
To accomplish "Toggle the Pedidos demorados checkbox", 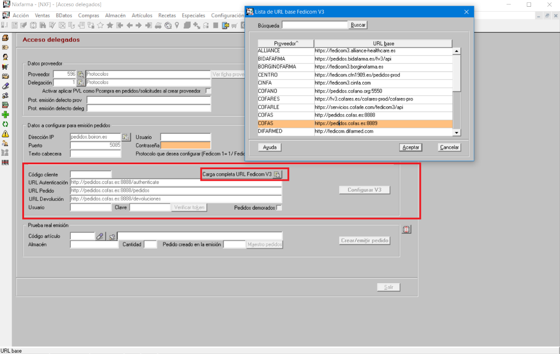I will coord(279,208).
